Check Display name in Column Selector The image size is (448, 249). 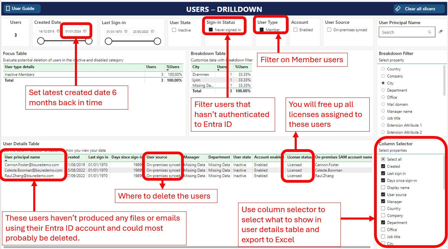[383, 188]
